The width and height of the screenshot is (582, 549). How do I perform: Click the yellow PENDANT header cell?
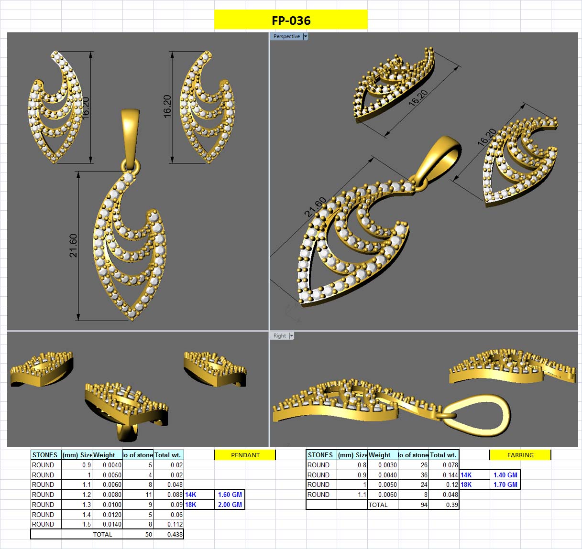[x=245, y=455]
